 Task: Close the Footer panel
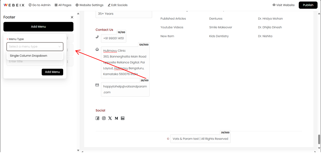point(72,17)
